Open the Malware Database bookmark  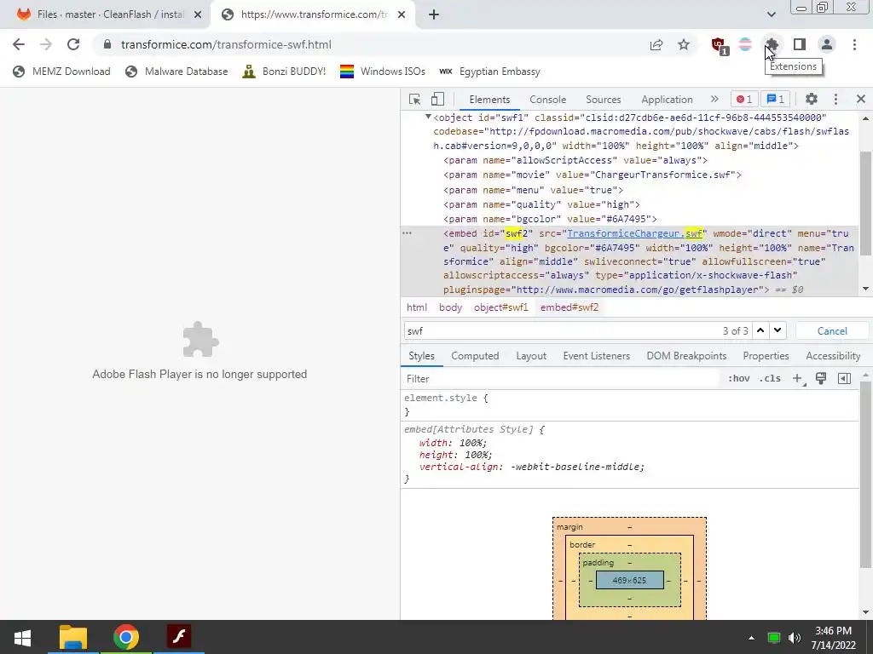pos(176,72)
